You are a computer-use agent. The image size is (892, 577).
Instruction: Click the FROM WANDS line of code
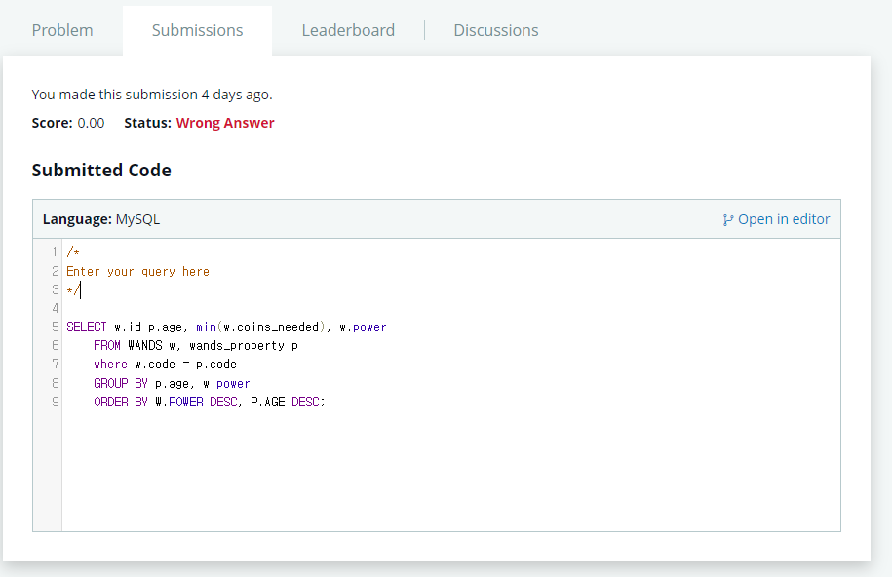(x=196, y=345)
